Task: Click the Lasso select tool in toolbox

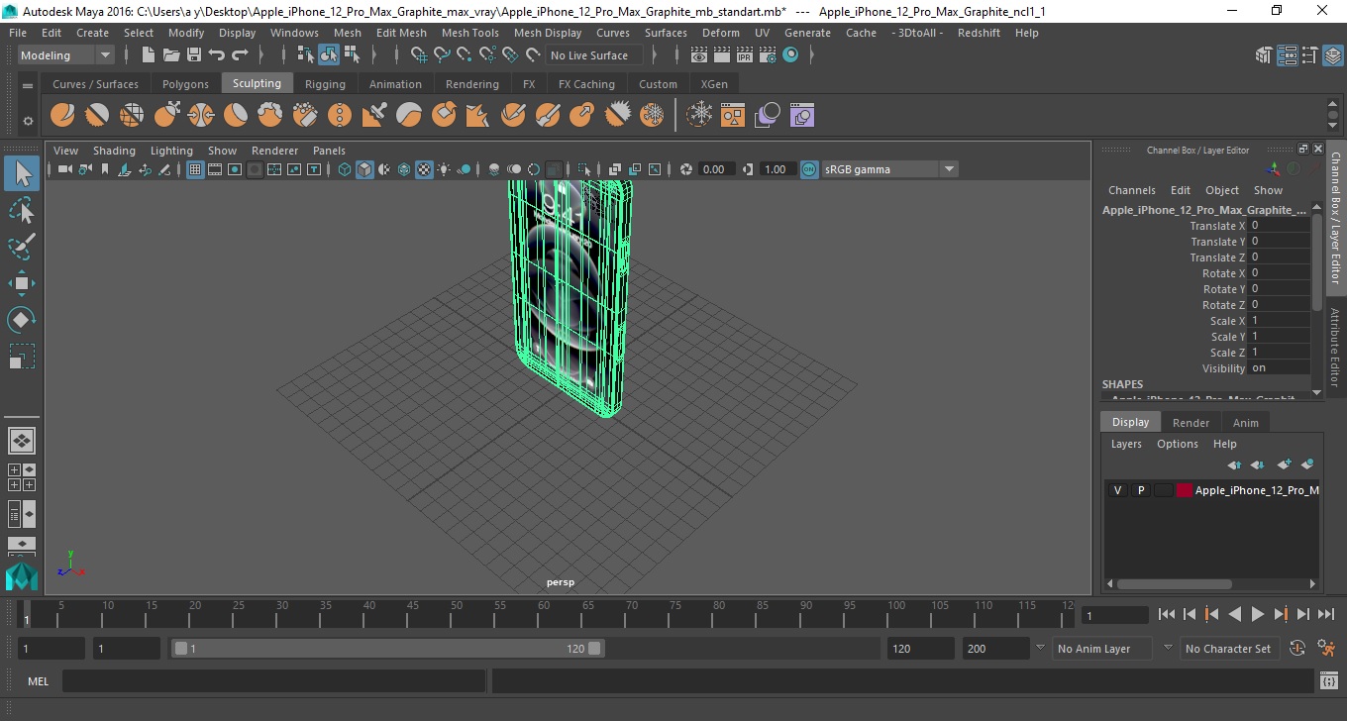Action: (x=22, y=210)
